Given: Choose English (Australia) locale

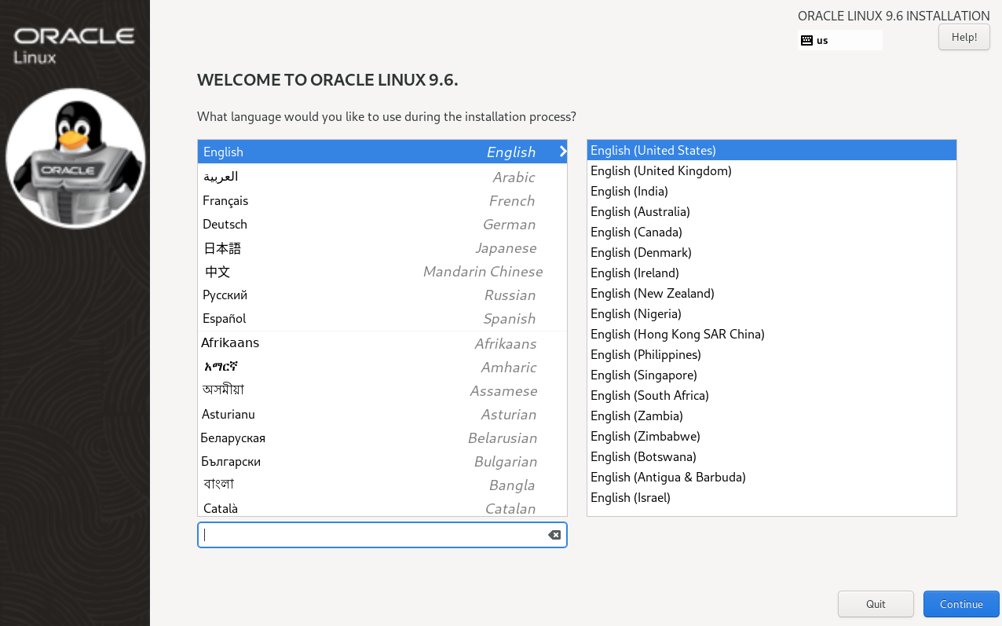Looking at the screenshot, I should (640, 212).
